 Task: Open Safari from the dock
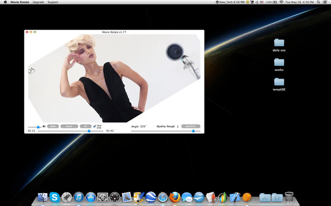(163, 197)
